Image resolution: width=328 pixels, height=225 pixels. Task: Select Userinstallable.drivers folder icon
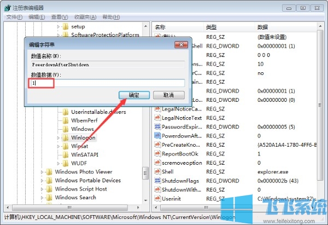66,112
